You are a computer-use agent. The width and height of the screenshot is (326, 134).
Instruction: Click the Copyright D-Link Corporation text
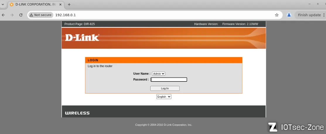[164, 125]
